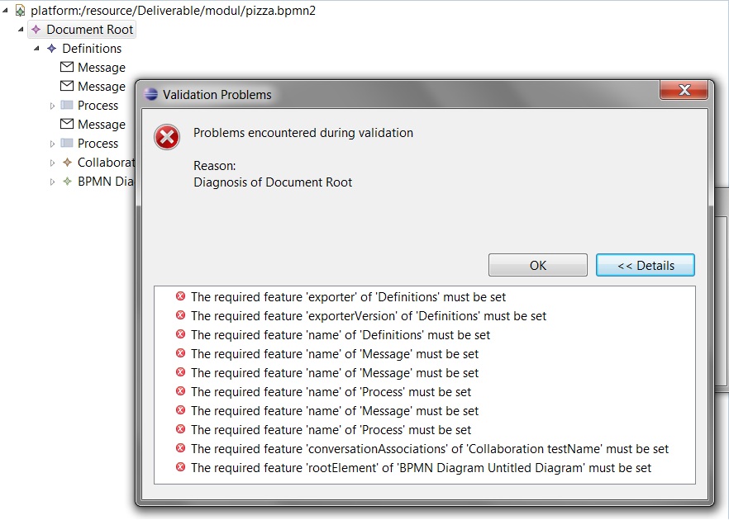Click error icon beside 'rootElement' message
The image size is (729, 520).
pyautogui.click(x=180, y=467)
